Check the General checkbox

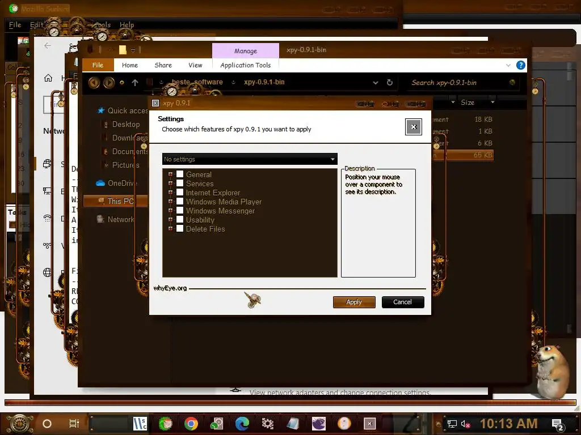coord(180,174)
